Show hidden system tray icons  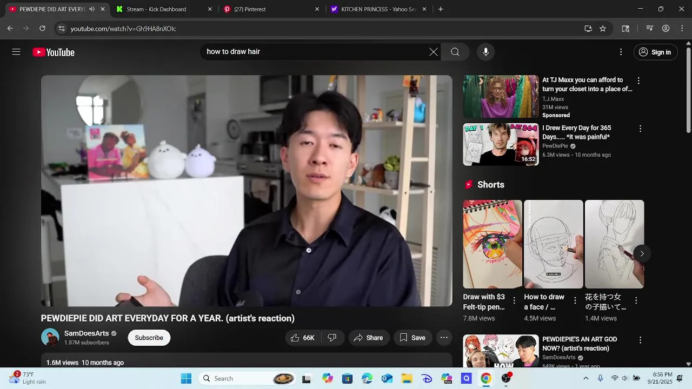pyautogui.click(x=585, y=378)
